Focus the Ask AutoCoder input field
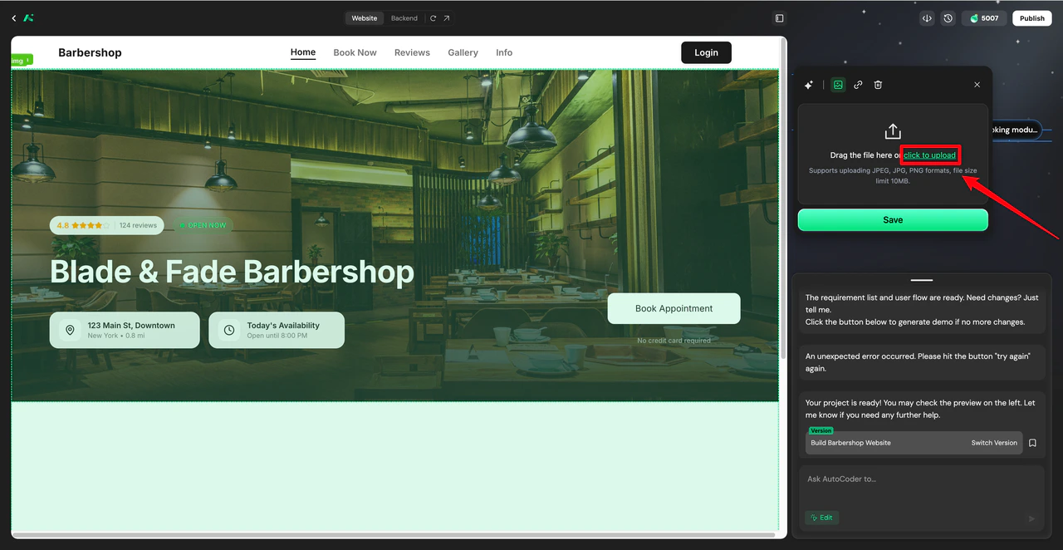This screenshot has width=1063, height=550. coord(922,479)
